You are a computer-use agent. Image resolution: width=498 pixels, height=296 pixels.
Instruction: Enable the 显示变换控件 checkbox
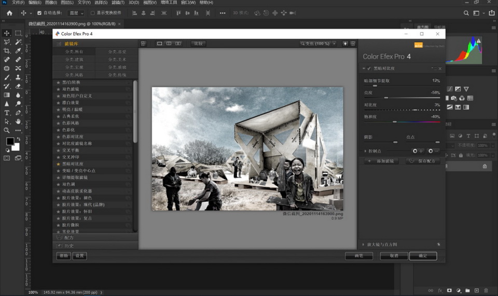tap(92, 13)
